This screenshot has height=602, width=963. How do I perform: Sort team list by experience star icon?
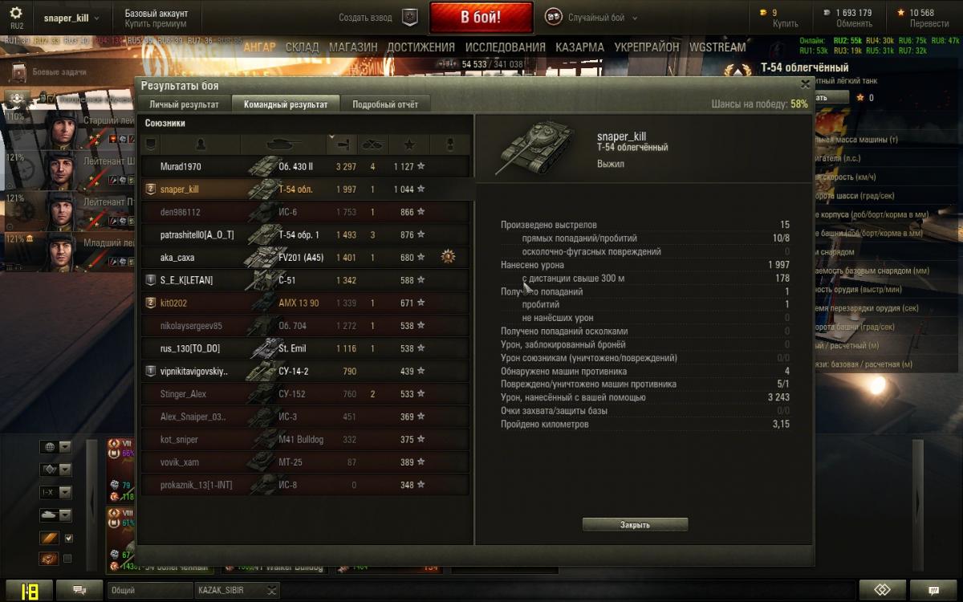[x=409, y=144]
